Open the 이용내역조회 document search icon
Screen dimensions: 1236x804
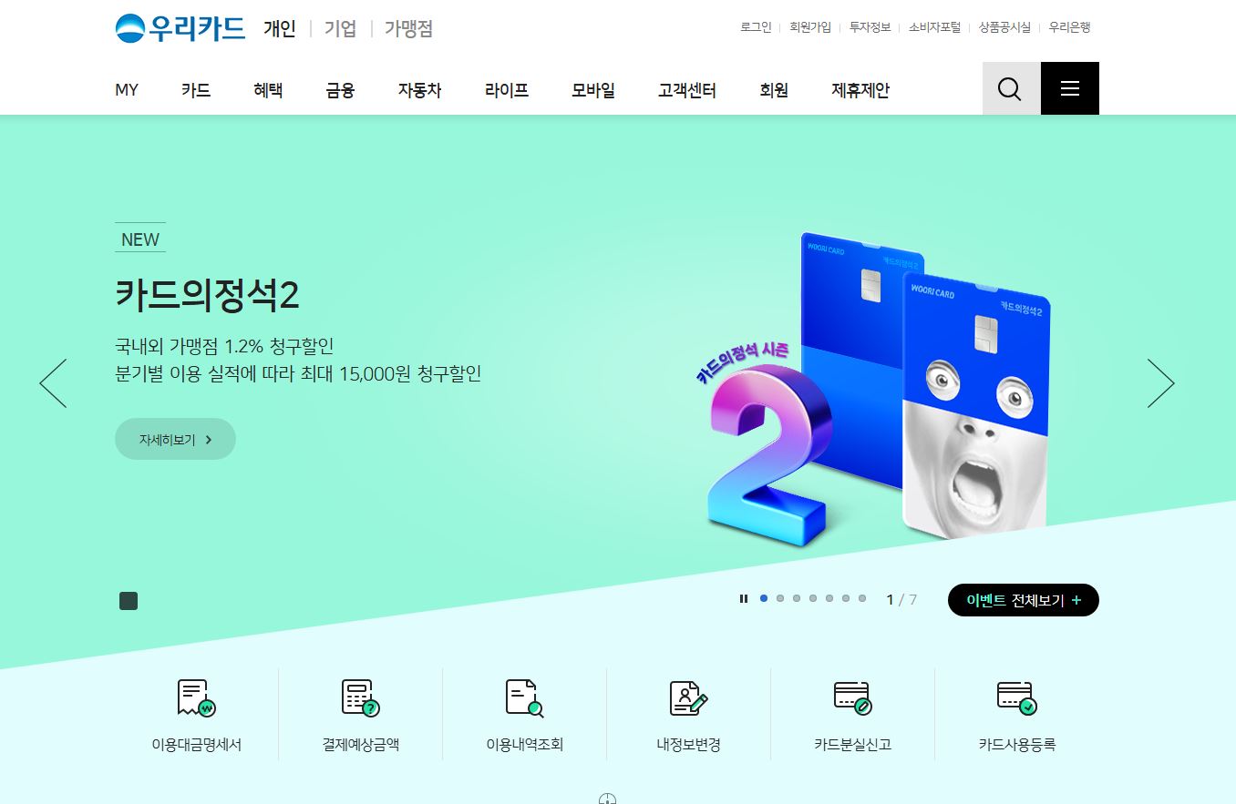(x=524, y=698)
